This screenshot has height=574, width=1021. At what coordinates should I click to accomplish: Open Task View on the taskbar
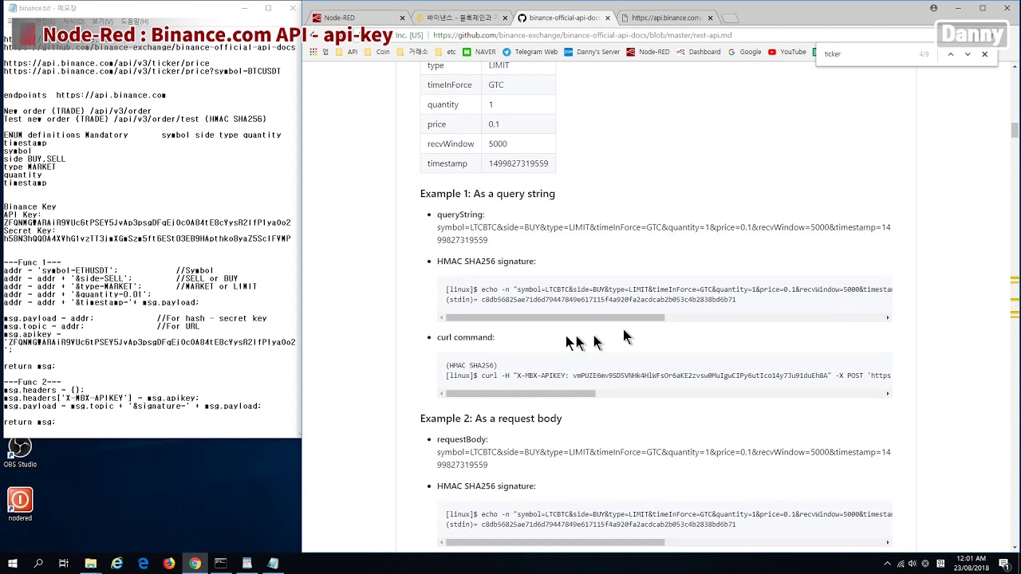point(64,564)
